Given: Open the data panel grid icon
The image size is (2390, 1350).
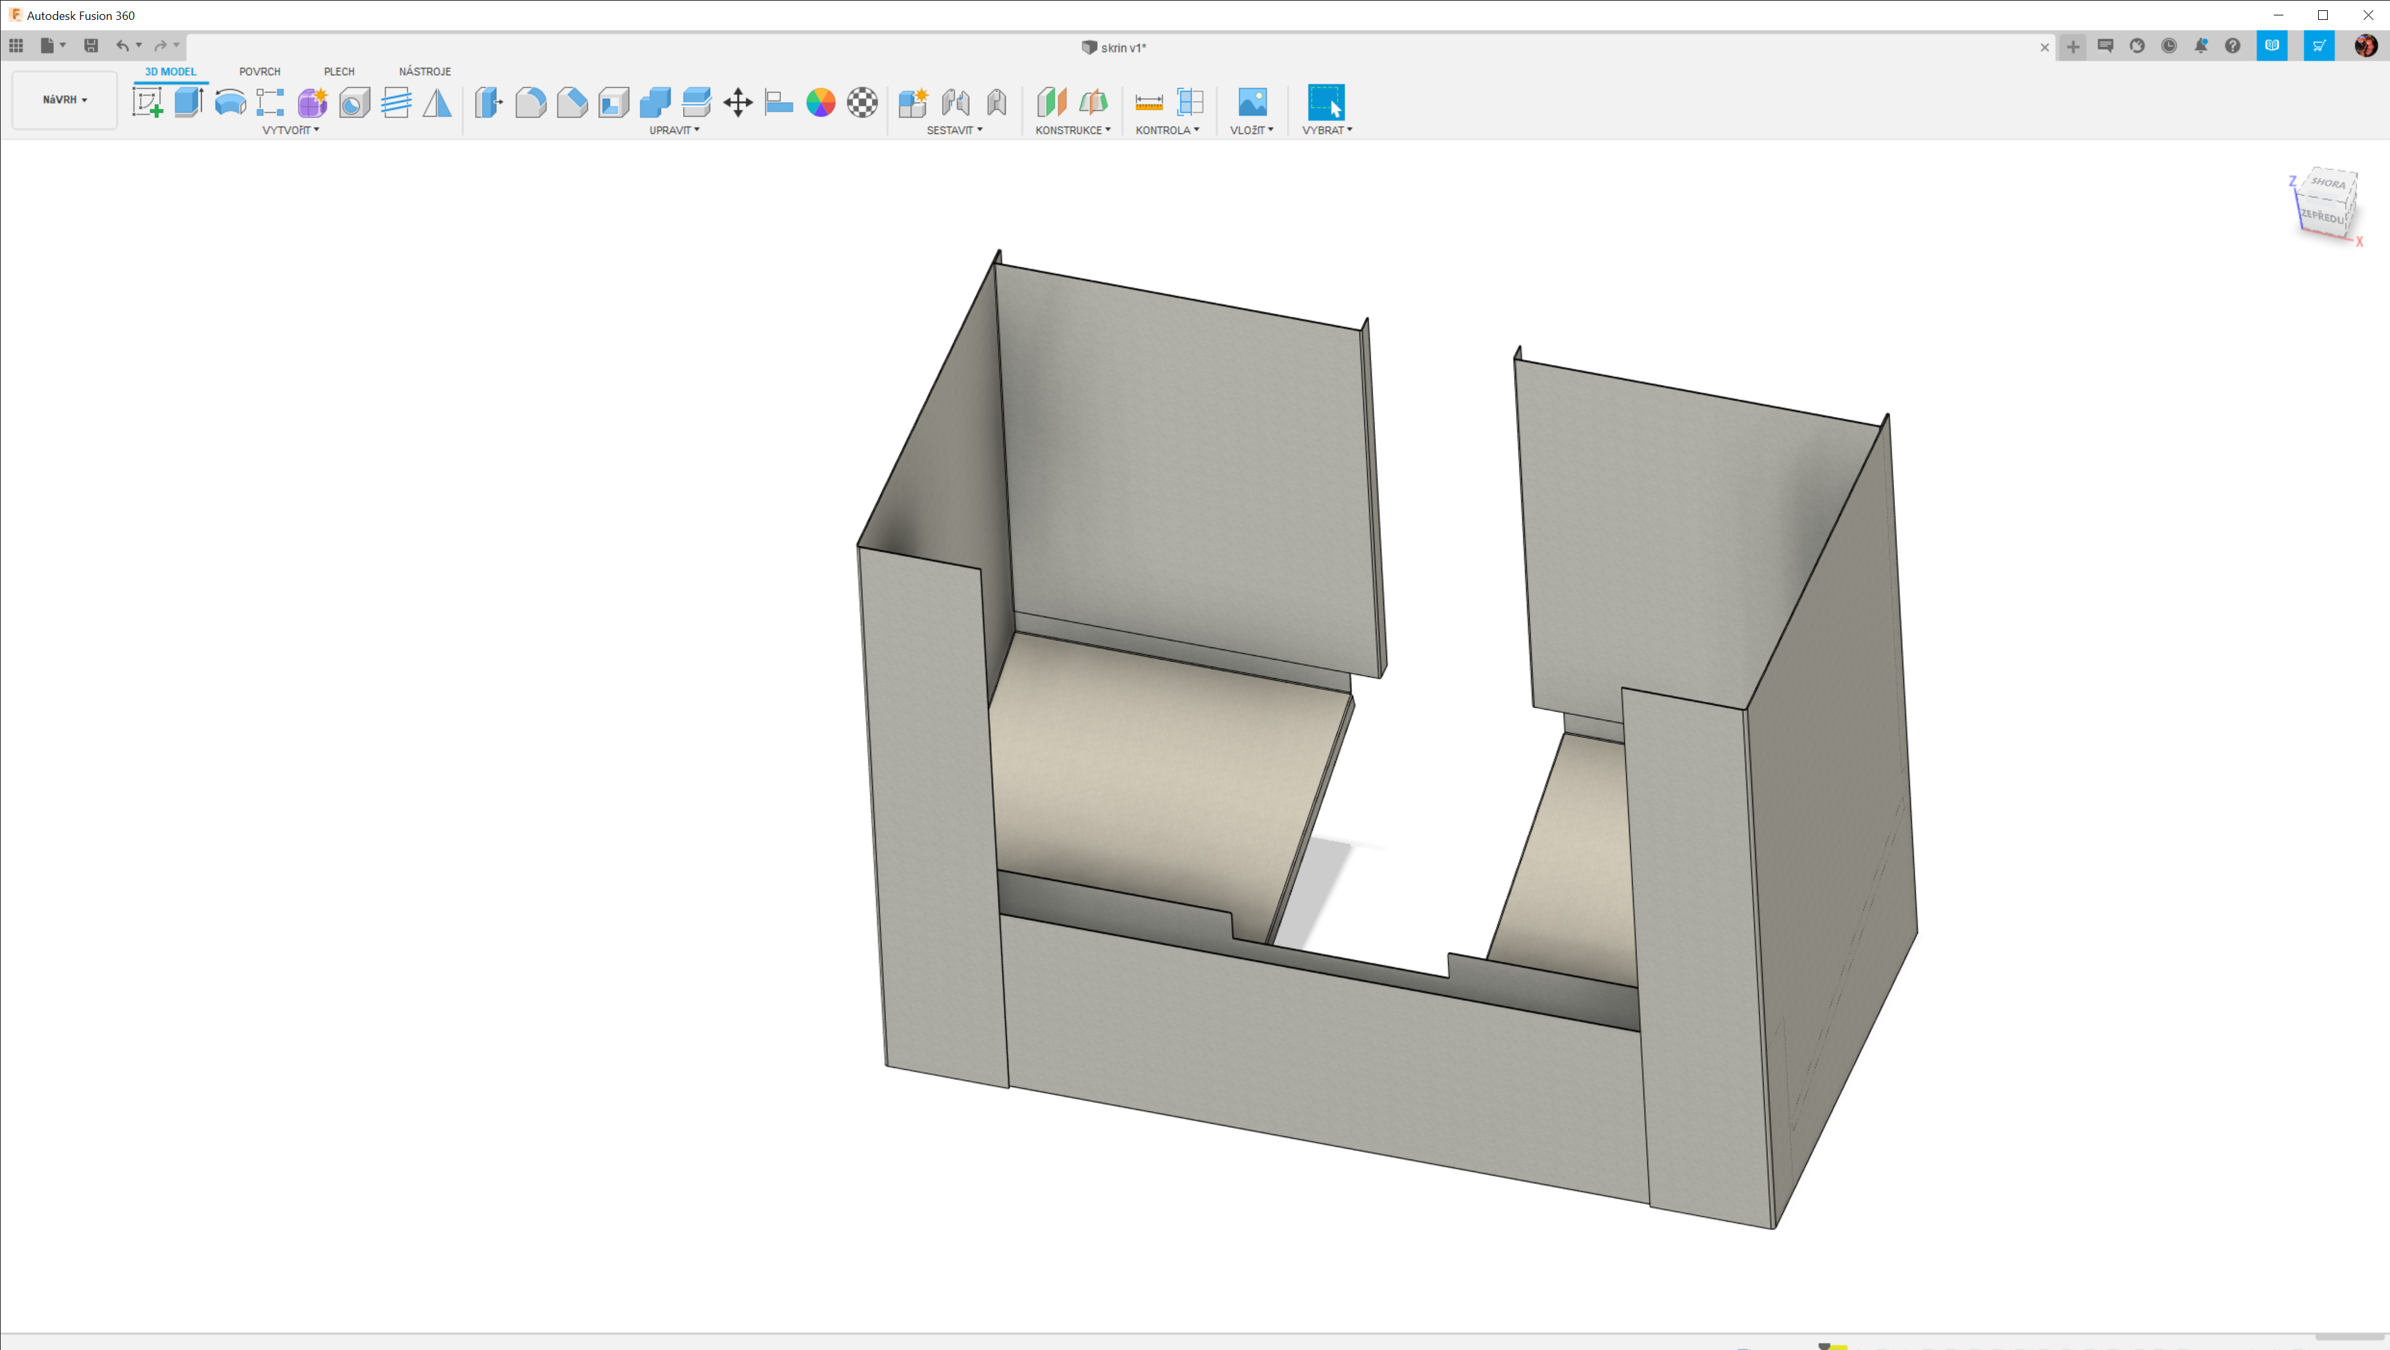Looking at the screenshot, I should click(x=16, y=46).
